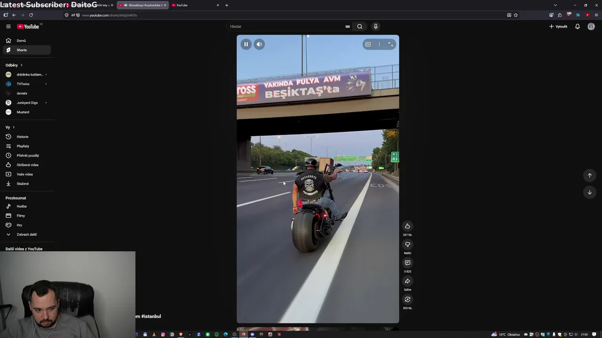Open the TVTwixx subscription channel

click(27, 84)
